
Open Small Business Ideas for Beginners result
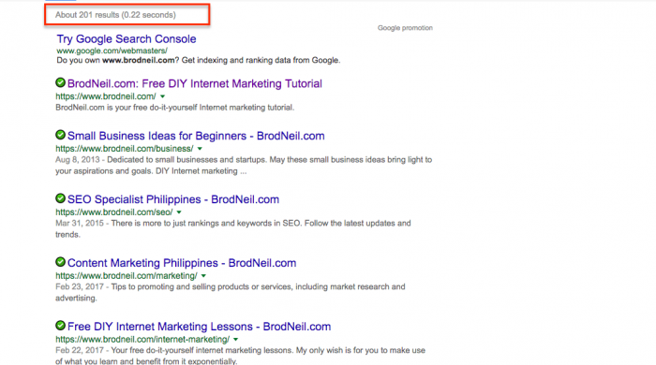click(x=196, y=136)
